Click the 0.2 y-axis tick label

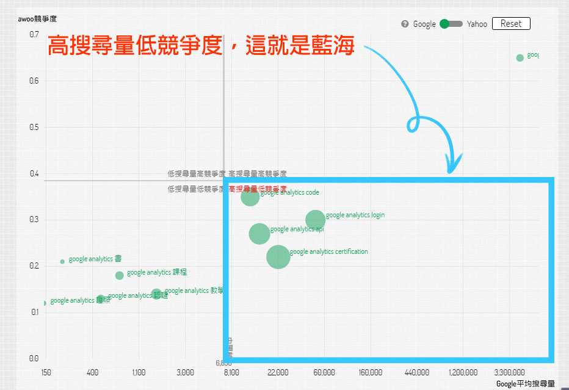(34, 266)
